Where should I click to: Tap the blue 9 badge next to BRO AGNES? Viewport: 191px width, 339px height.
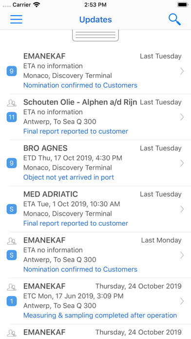[12, 163]
